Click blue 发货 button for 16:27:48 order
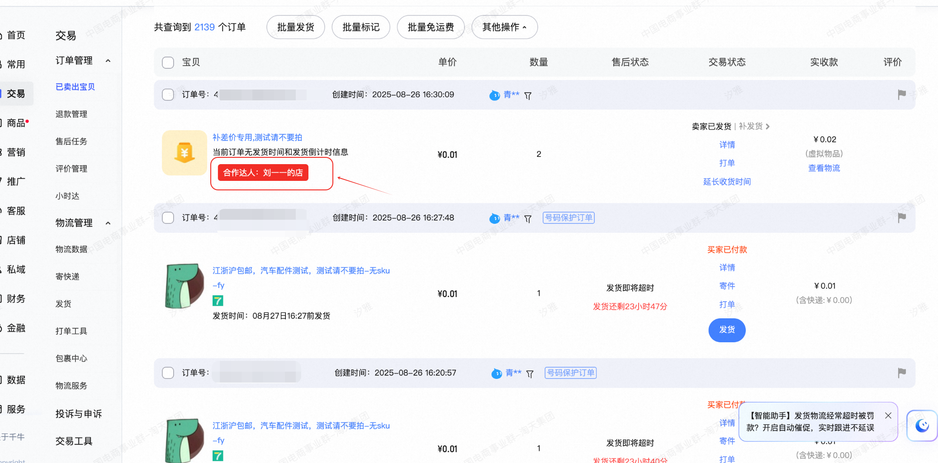The height and width of the screenshot is (463, 938). point(727,330)
